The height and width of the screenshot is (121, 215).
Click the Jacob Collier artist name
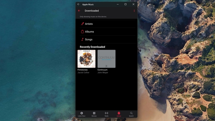[x=83, y=73]
